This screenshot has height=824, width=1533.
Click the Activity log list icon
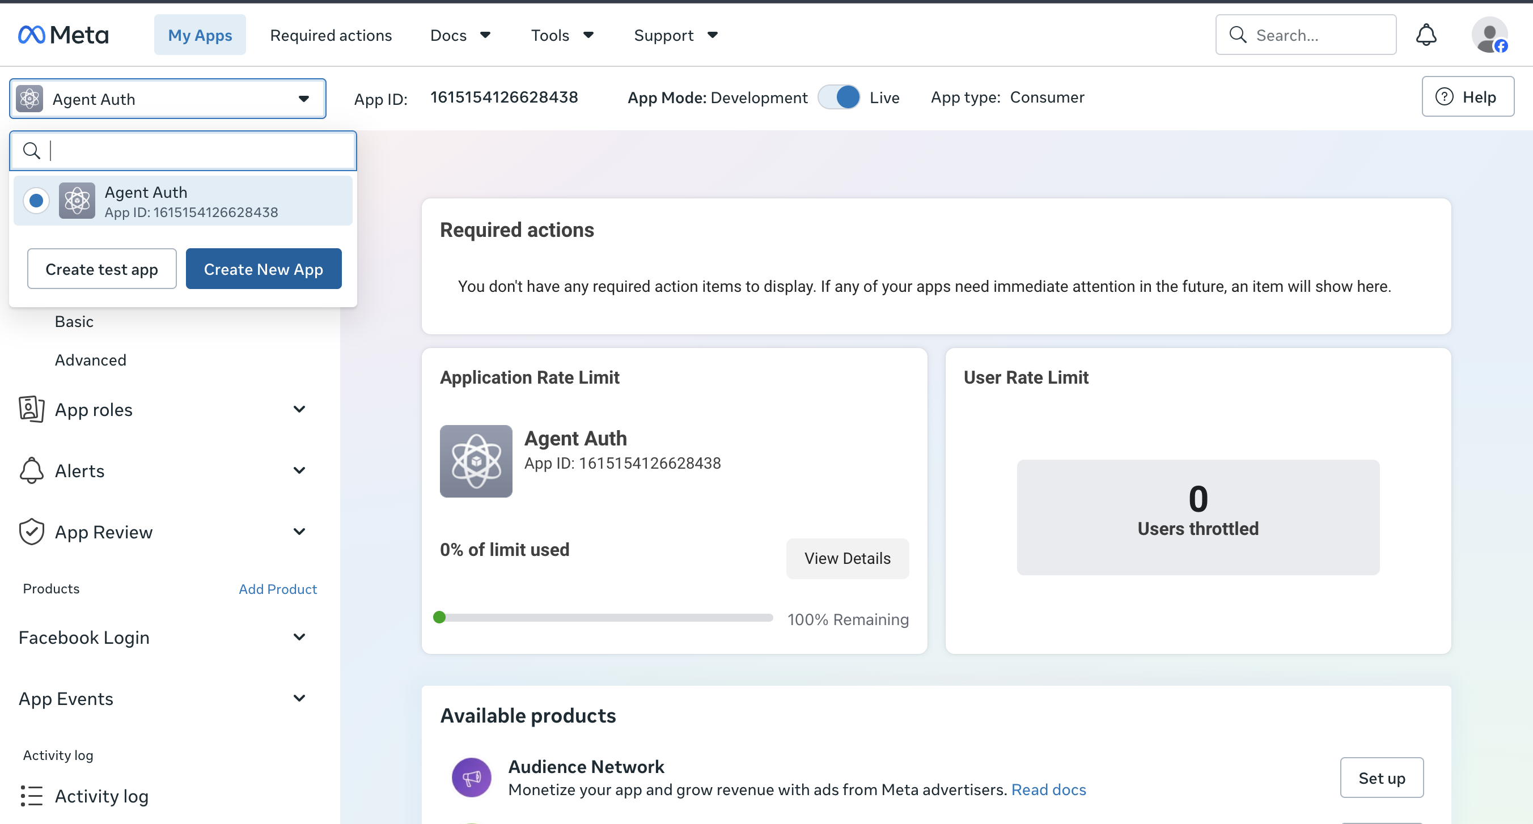point(32,796)
